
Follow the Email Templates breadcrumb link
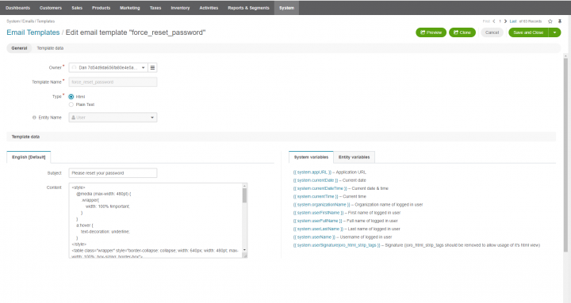point(33,32)
